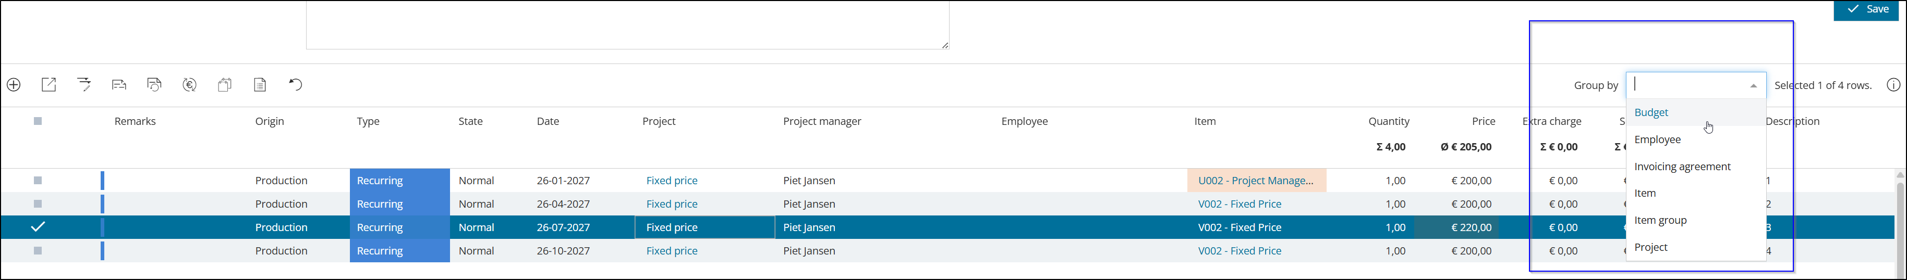Pick Item group from dropdown list
The width and height of the screenshot is (1907, 280).
[1660, 220]
